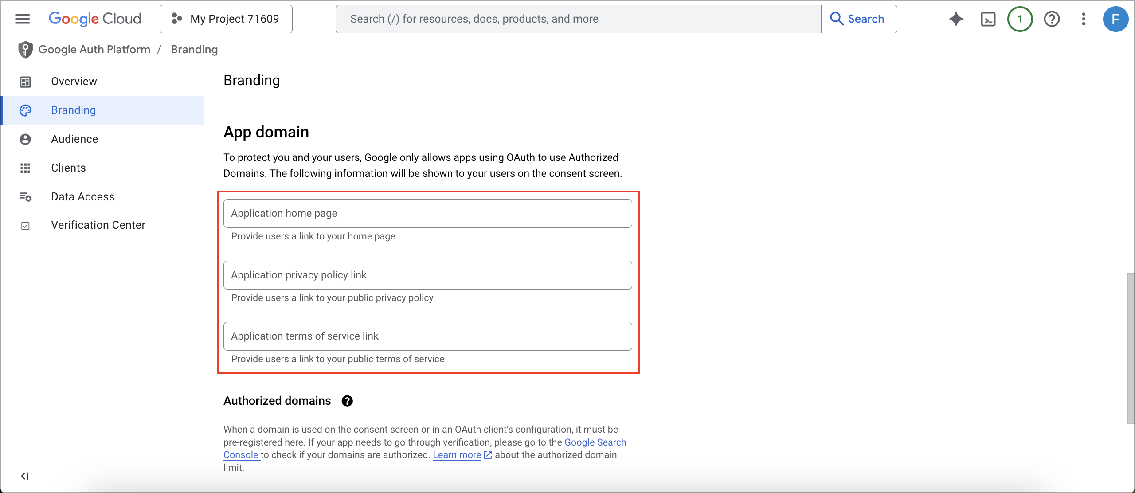Select Branding in the sidebar
The height and width of the screenshot is (493, 1135).
click(x=103, y=110)
